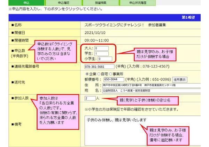Open the 申込 tab
Image resolution: width=209 pixels, height=147 pixels.
26,3
